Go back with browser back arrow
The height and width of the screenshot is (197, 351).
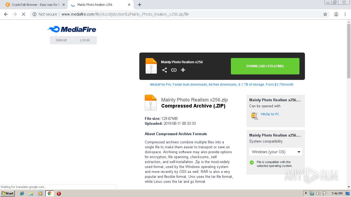6,14
